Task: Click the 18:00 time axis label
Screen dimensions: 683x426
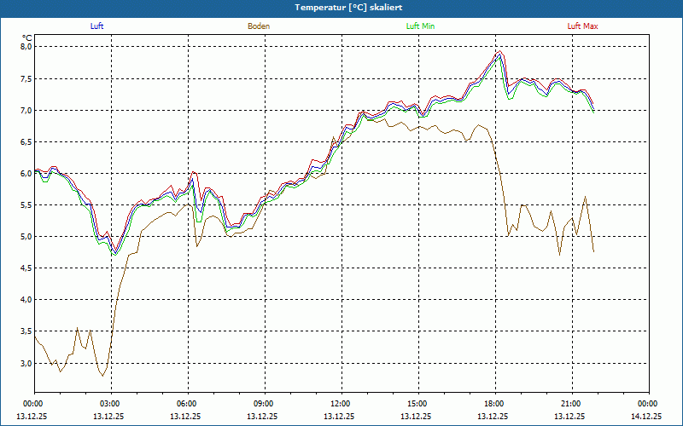Action: pyautogui.click(x=494, y=403)
